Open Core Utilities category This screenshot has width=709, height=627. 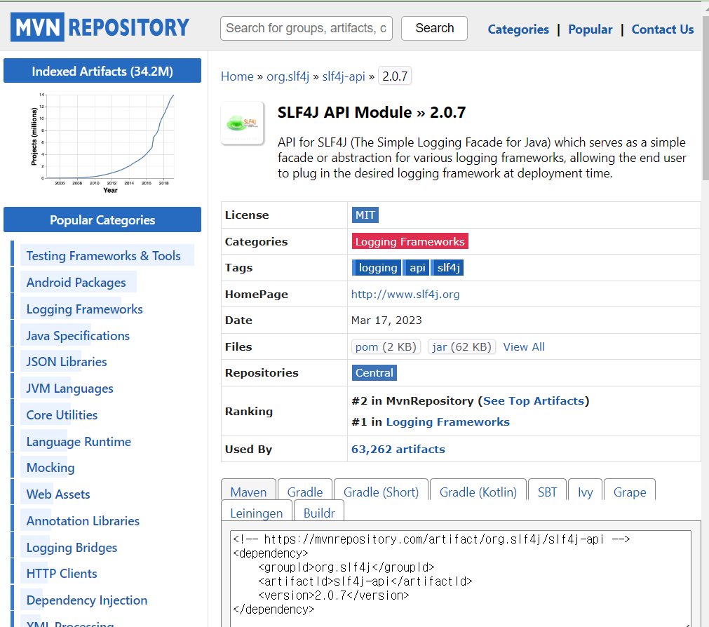tap(62, 415)
